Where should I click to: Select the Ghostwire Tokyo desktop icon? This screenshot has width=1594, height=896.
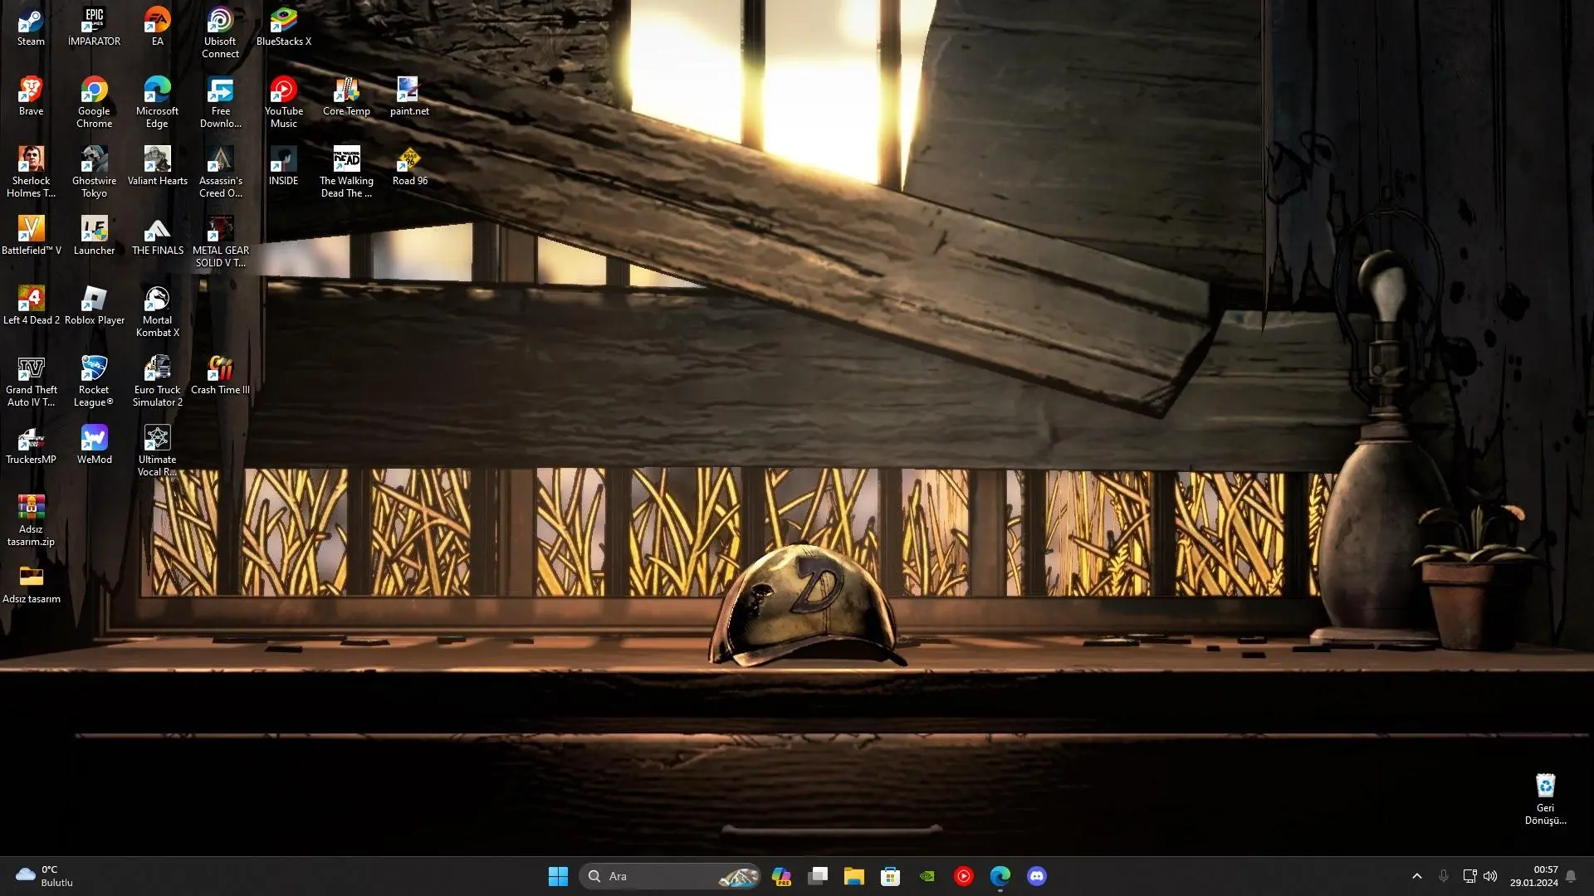click(94, 172)
